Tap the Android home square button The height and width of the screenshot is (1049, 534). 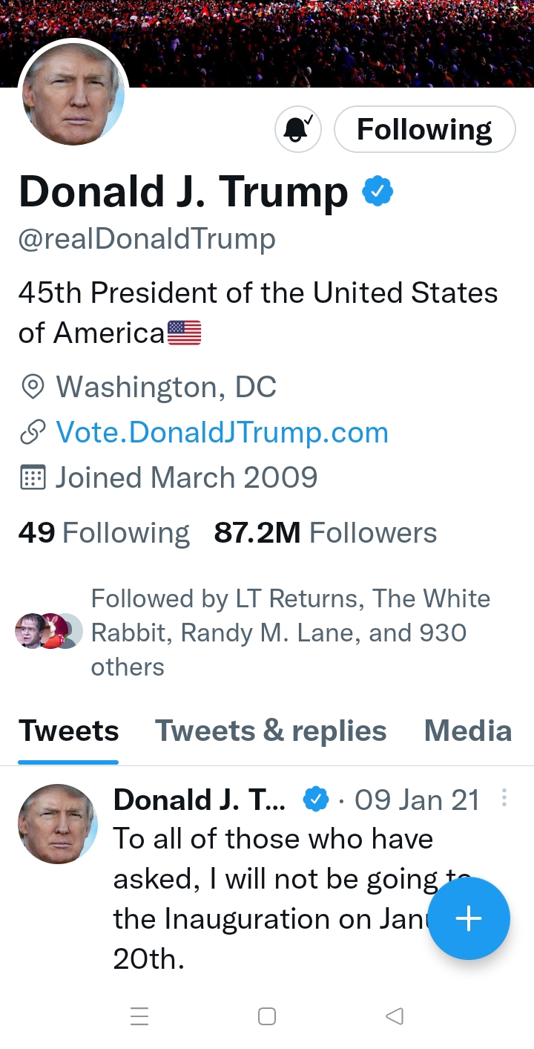pyautogui.click(x=267, y=1016)
